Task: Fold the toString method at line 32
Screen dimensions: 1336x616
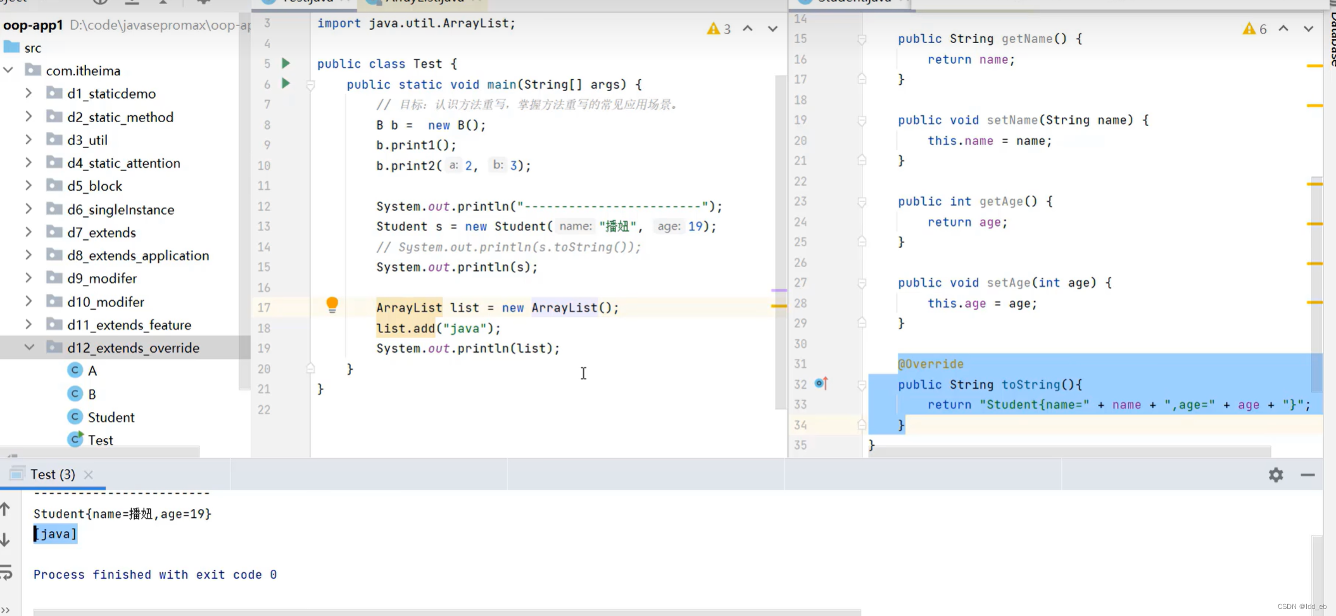Action: (x=862, y=385)
